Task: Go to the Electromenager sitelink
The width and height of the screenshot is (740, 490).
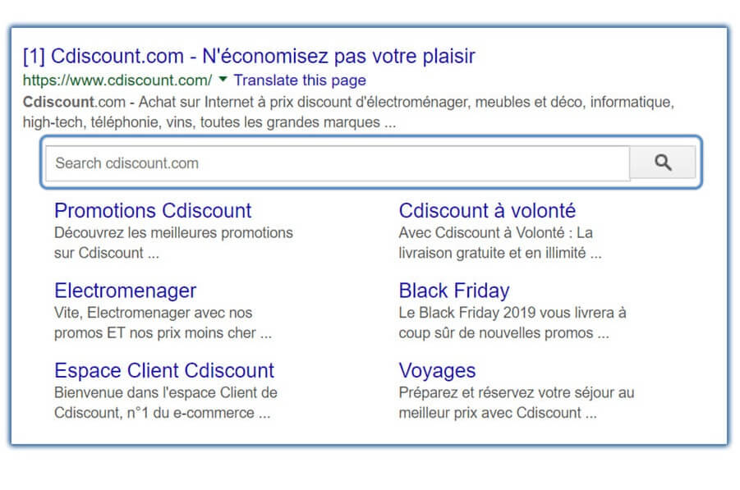Action: (x=125, y=291)
